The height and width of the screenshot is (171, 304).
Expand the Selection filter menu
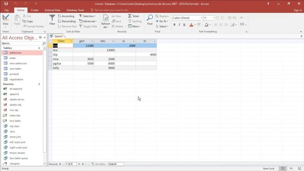[87, 16]
